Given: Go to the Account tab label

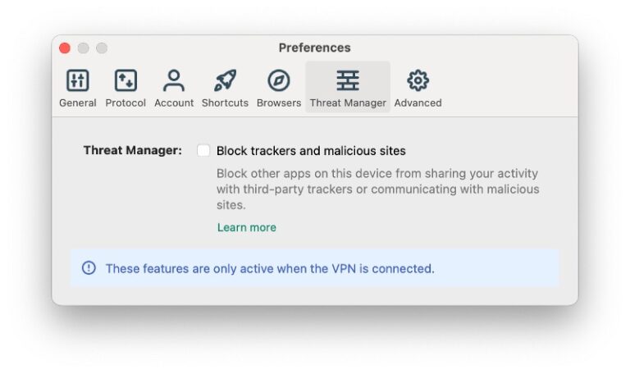Looking at the screenshot, I should coord(174,103).
